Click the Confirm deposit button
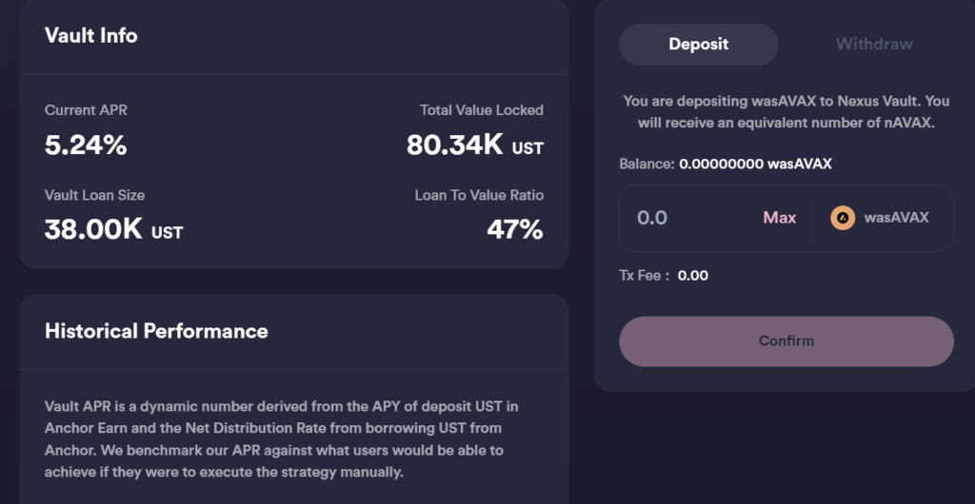 [x=786, y=341]
